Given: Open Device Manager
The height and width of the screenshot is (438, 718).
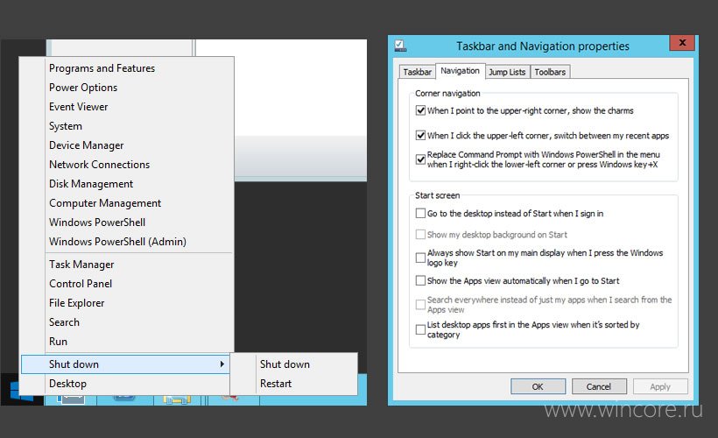Looking at the screenshot, I should point(125,145).
